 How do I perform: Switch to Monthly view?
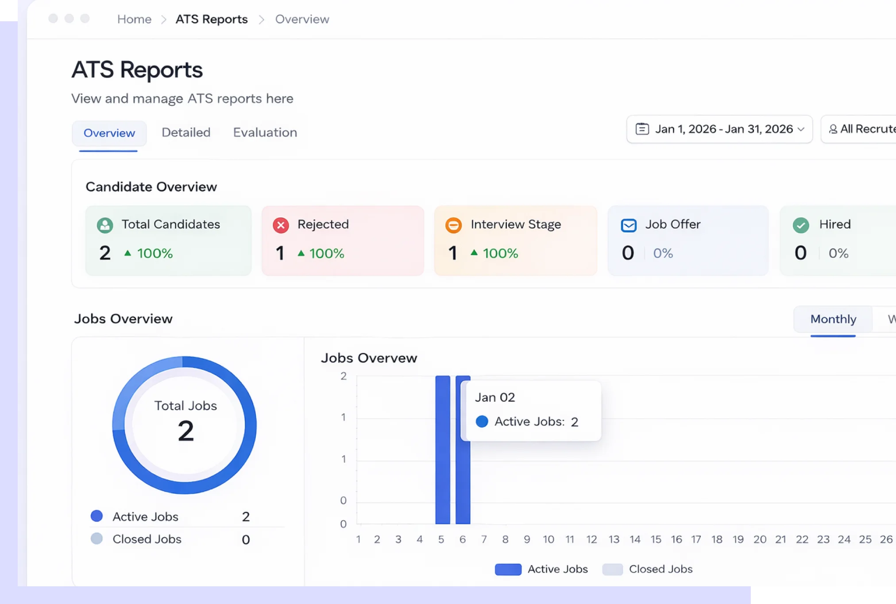point(833,319)
